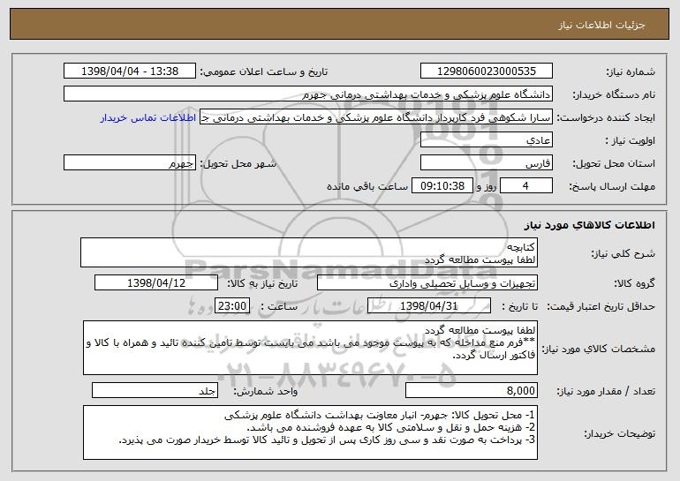680x481 pixels.
Task: Select the unit of measure field جلد
Action: (155, 390)
